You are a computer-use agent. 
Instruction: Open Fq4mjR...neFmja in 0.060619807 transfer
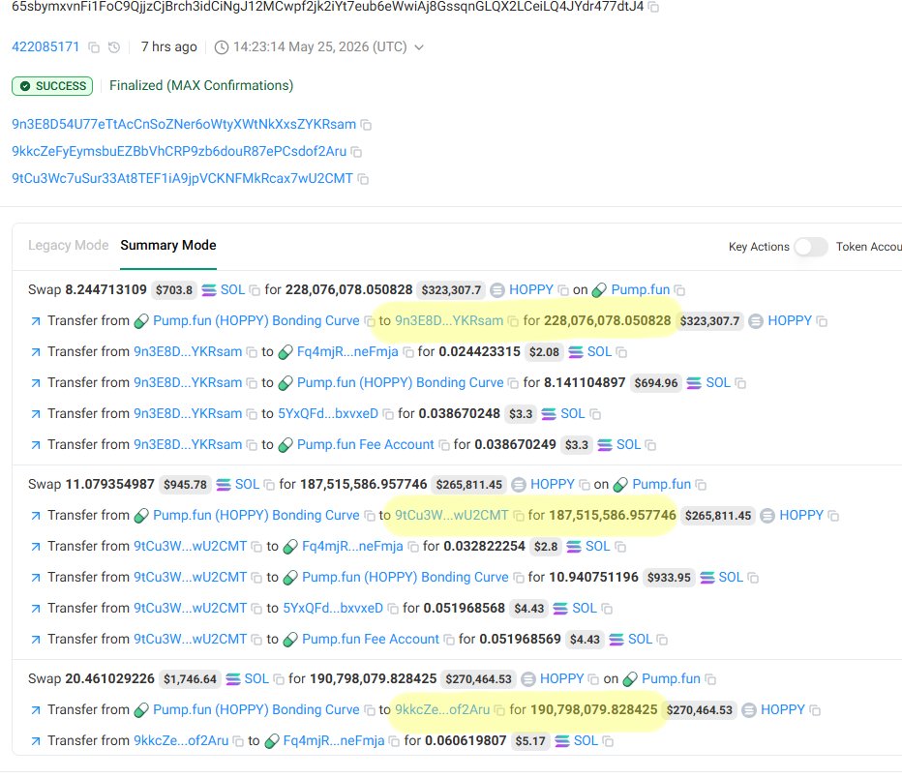334,741
